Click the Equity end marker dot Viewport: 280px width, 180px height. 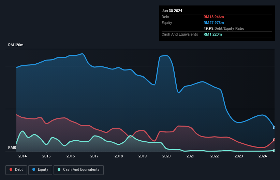[274, 128]
